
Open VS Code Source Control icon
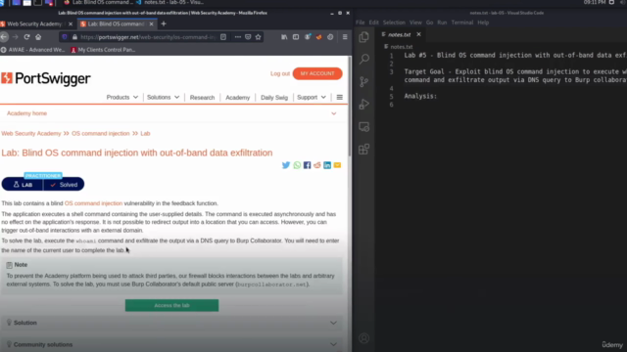coord(363,82)
